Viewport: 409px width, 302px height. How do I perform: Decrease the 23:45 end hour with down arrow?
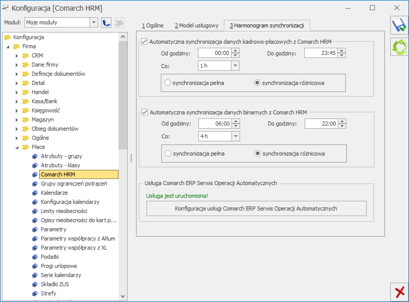342,55
